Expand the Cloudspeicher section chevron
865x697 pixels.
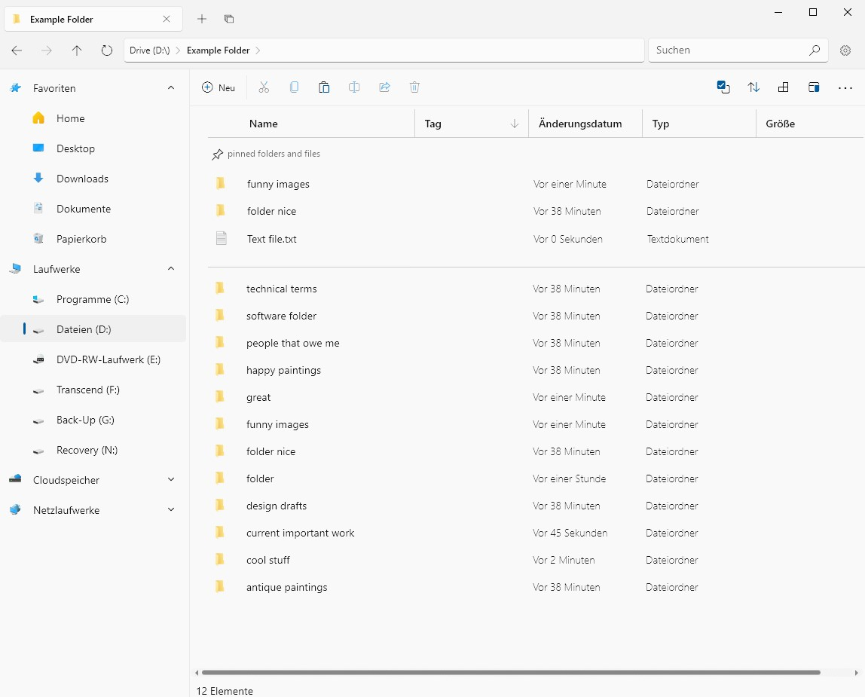[171, 479]
